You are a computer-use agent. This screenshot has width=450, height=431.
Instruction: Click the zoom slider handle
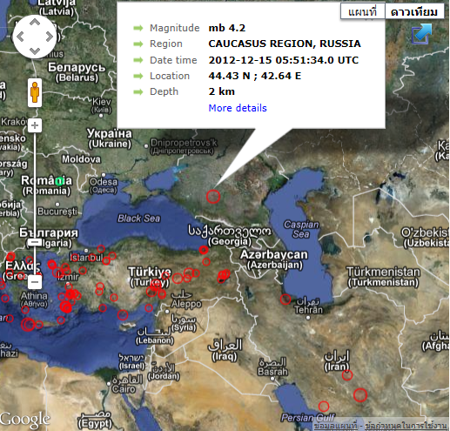pos(35,242)
